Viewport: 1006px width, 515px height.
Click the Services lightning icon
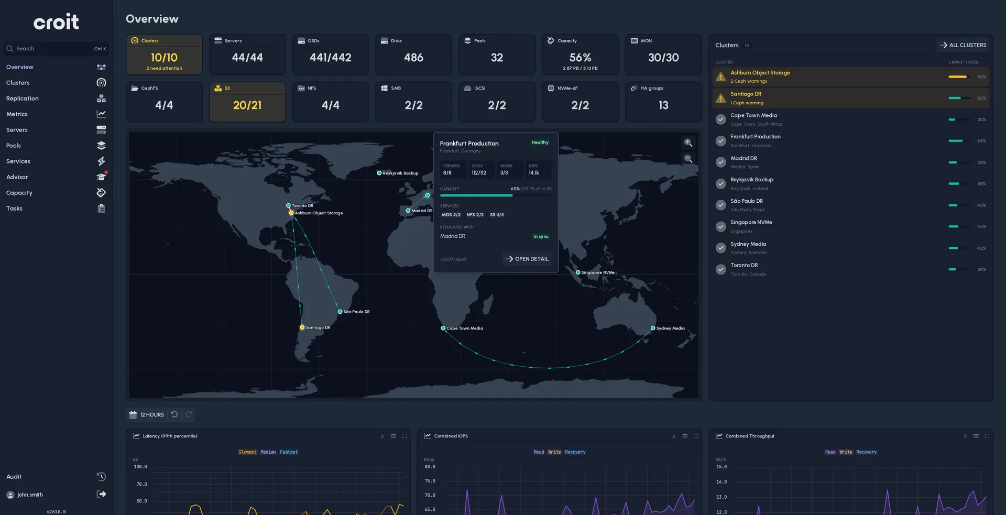[x=101, y=161]
